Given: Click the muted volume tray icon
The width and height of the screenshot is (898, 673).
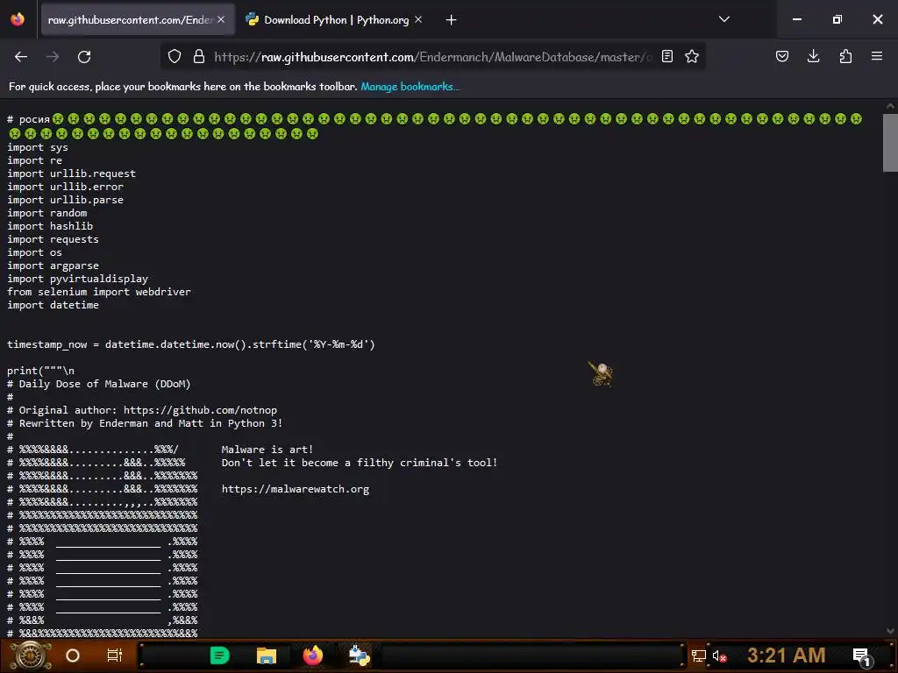Looking at the screenshot, I should click(719, 655).
